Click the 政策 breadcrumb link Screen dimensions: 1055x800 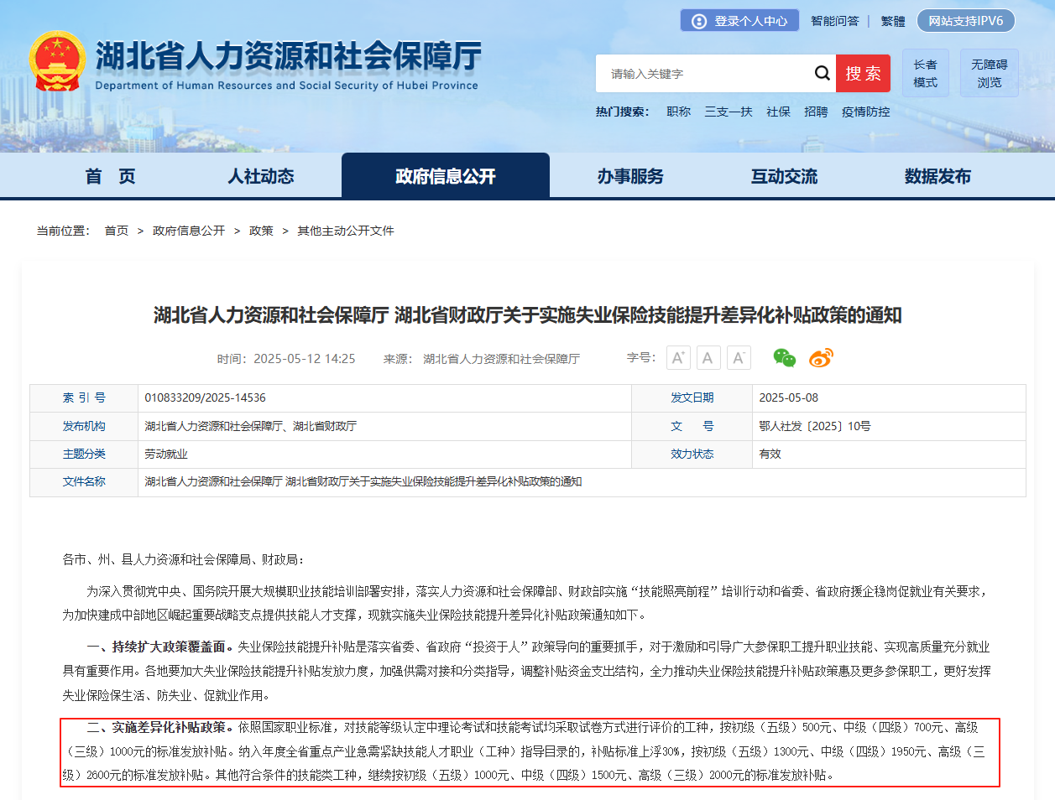[x=261, y=231]
